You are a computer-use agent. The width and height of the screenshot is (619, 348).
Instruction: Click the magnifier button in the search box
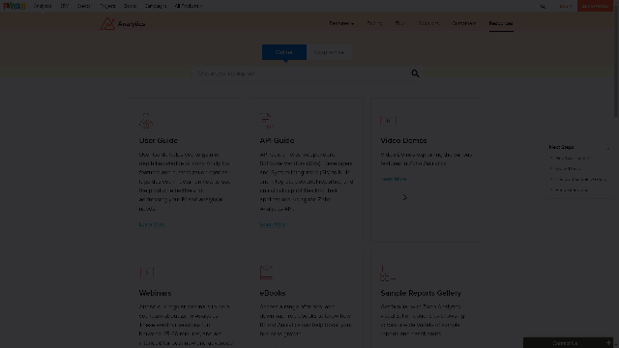(415, 73)
